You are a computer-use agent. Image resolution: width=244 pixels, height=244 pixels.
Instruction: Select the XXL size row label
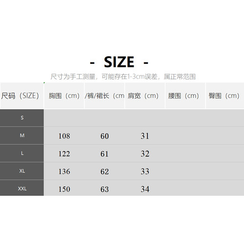coord(22,189)
